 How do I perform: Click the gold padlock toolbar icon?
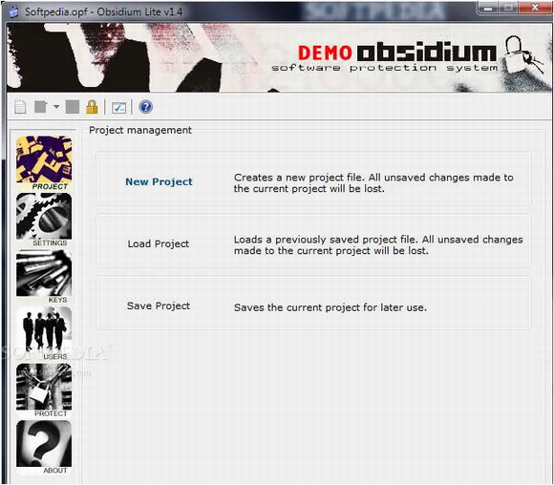(92, 107)
